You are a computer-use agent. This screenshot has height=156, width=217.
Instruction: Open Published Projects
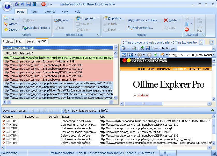pos(36,28)
